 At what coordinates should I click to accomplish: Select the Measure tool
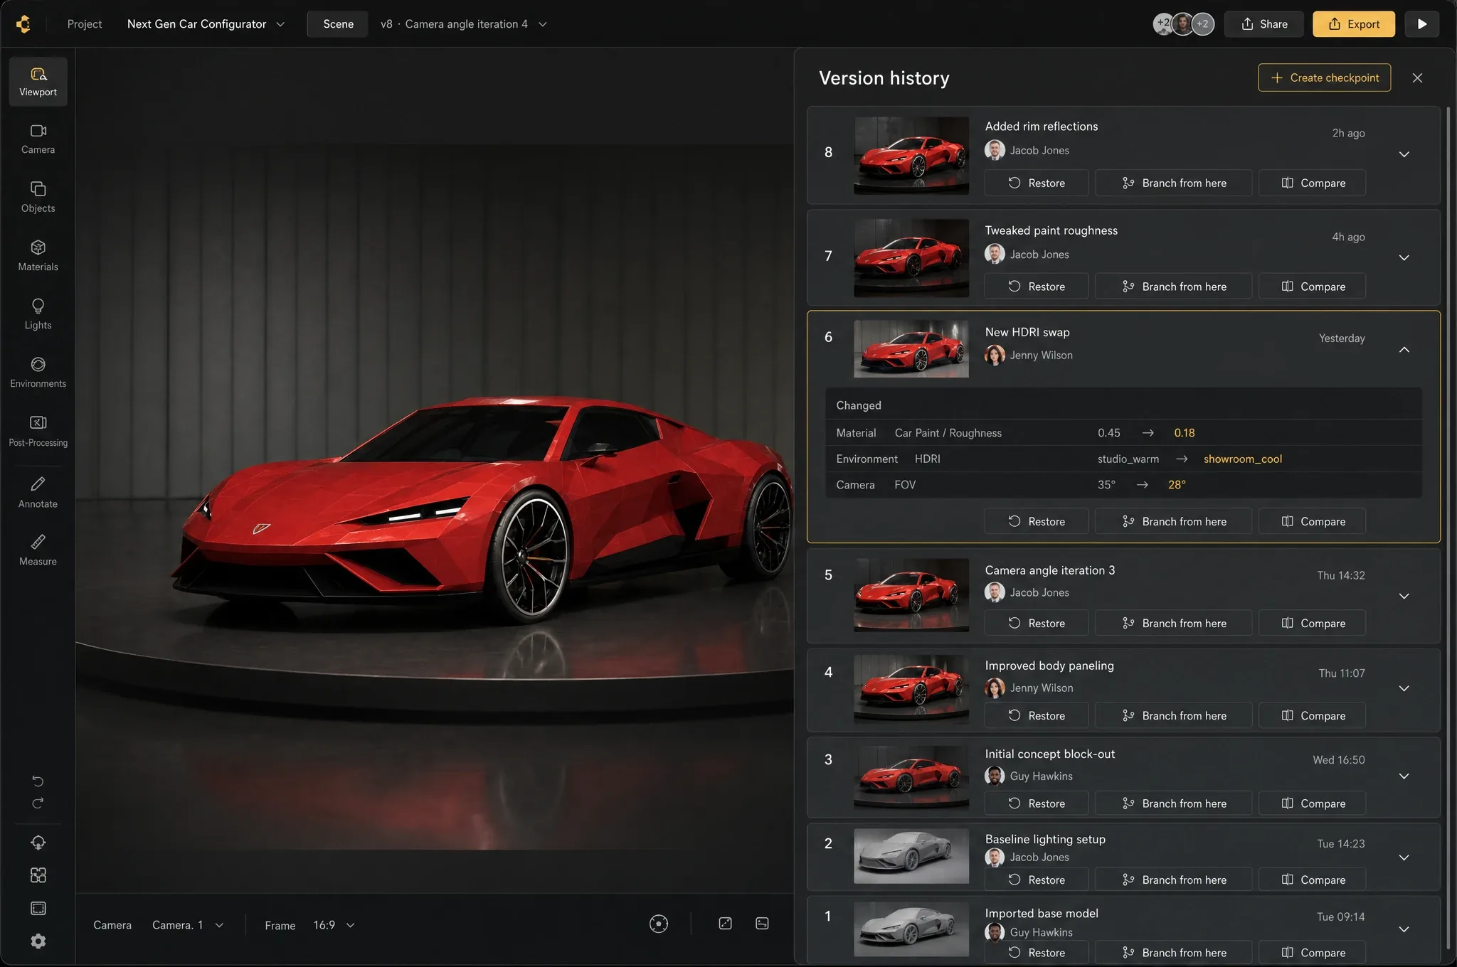pos(38,550)
